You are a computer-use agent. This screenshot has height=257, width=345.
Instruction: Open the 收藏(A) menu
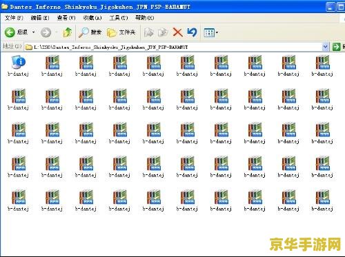tap(92, 18)
